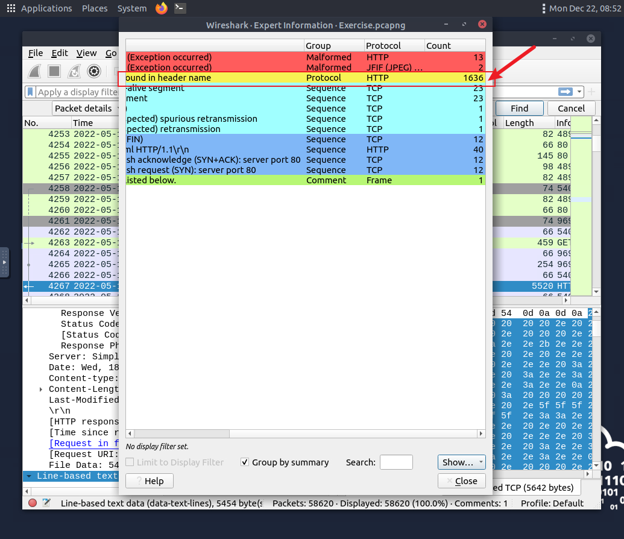Image resolution: width=624 pixels, height=539 pixels.
Task: Click the Time column header
Action: [95, 122]
